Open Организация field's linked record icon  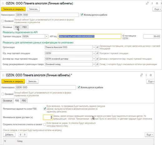point(97,47)
